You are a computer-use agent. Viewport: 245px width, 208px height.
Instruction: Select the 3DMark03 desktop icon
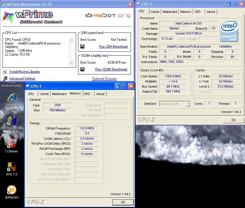12,190
